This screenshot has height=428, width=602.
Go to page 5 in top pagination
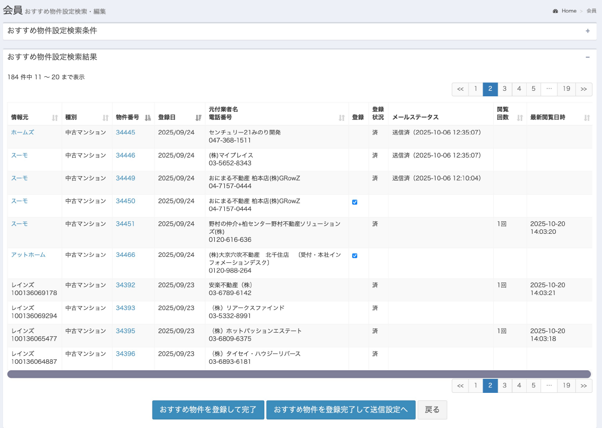[533, 89]
